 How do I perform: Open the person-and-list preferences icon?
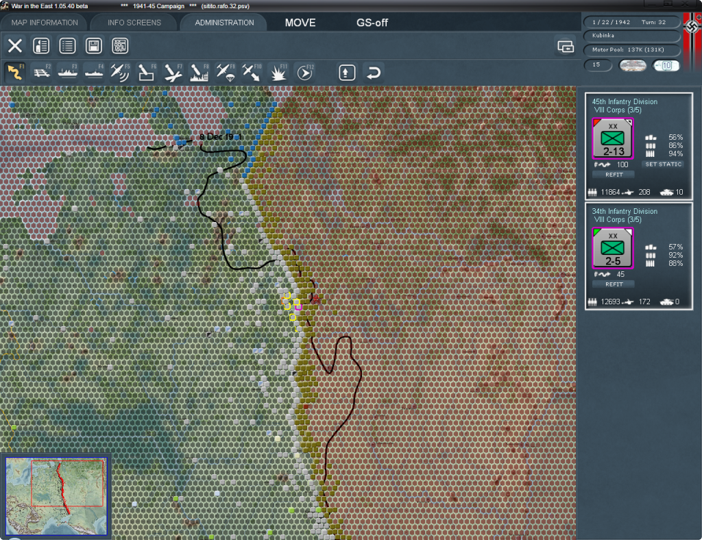tap(41, 46)
